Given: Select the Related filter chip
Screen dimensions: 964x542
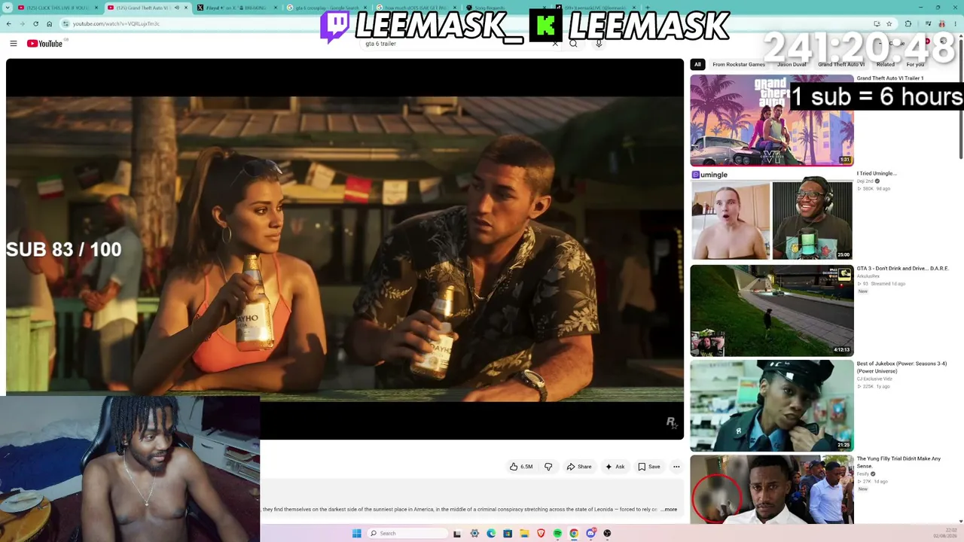Looking at the screenshot, I should click(886, 65).
